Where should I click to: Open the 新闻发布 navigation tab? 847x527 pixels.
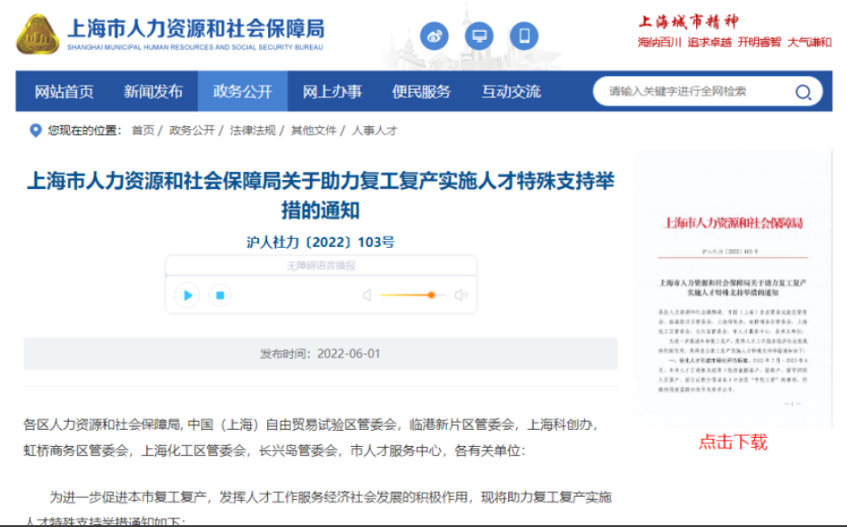[153, 92]
